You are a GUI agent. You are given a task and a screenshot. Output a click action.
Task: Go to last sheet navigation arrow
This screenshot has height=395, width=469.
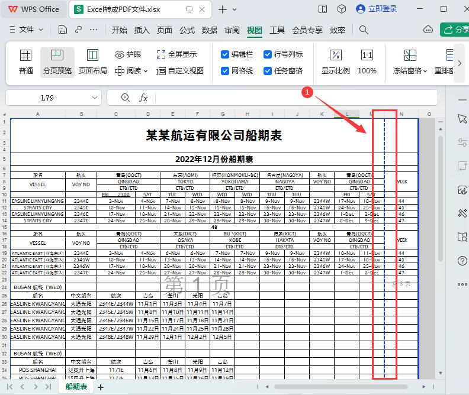[x=48, y=387]
